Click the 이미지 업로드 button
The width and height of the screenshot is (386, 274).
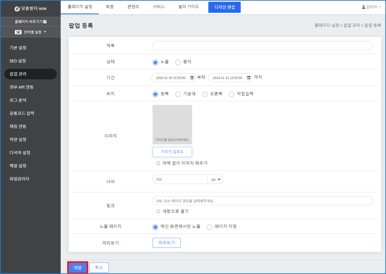pyautogui.click(x=172, y=152)
